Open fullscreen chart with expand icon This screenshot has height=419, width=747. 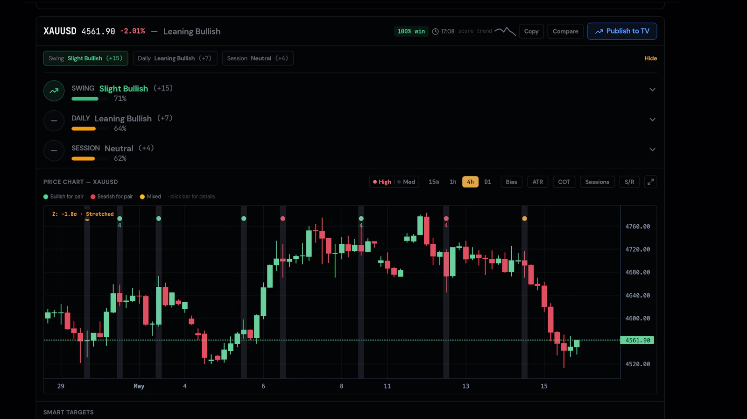click(650, 182)
